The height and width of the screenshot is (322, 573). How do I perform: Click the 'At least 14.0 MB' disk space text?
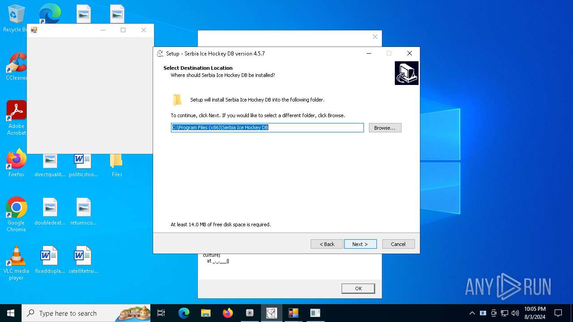tap(221, 225)
